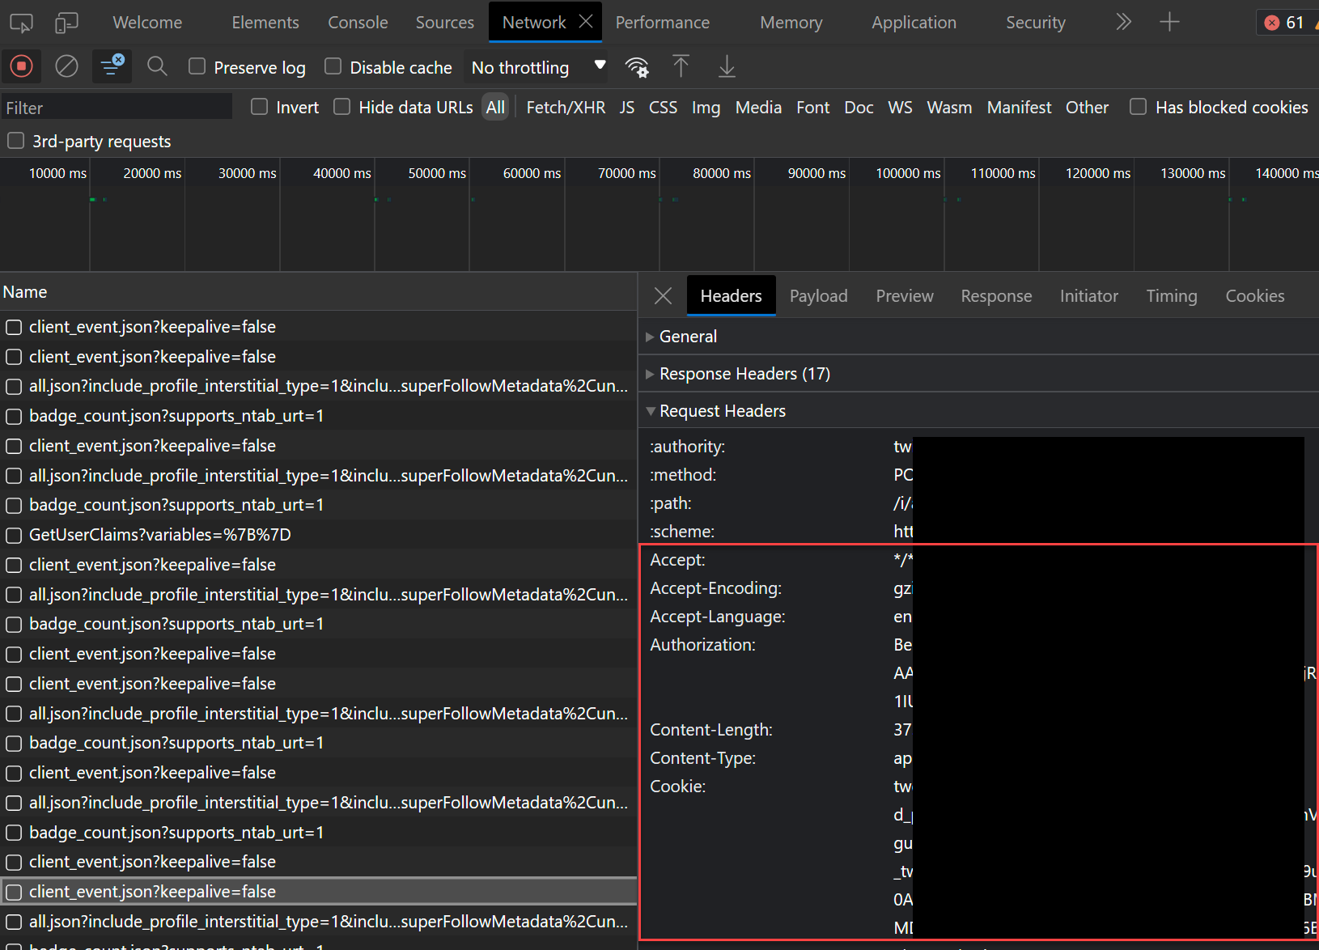Tick the first client_event.json row checkbox
Screen dimensions: 1319x950
[x=14, y=327]
